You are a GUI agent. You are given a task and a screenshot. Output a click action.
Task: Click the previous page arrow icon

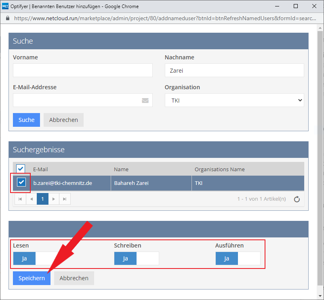32,199
